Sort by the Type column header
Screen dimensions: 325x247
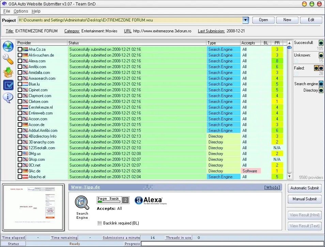[x=223, y=43]
